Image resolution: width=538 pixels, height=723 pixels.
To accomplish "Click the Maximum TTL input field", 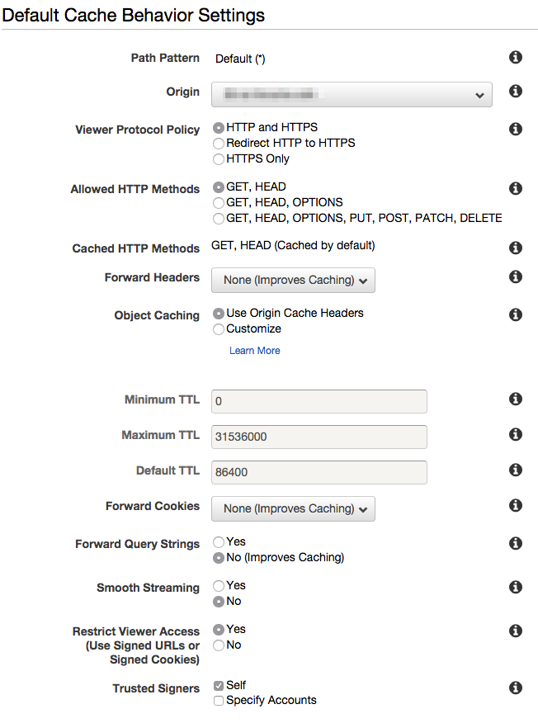I will (x=319, y=437).
